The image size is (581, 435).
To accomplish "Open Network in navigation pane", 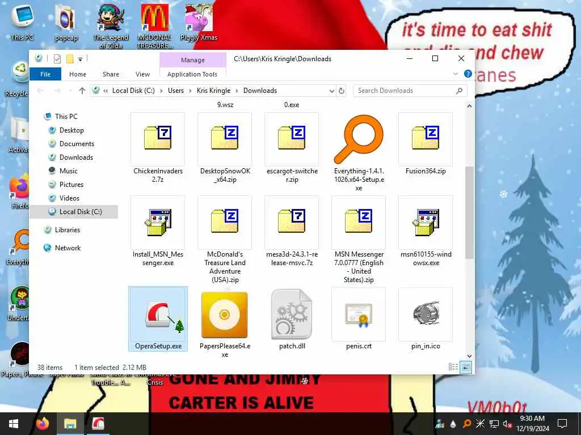I will (68, 248).
